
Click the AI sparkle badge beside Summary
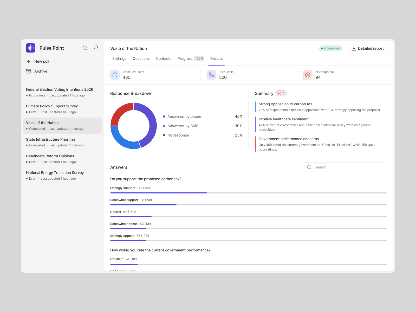coord(281,93)
